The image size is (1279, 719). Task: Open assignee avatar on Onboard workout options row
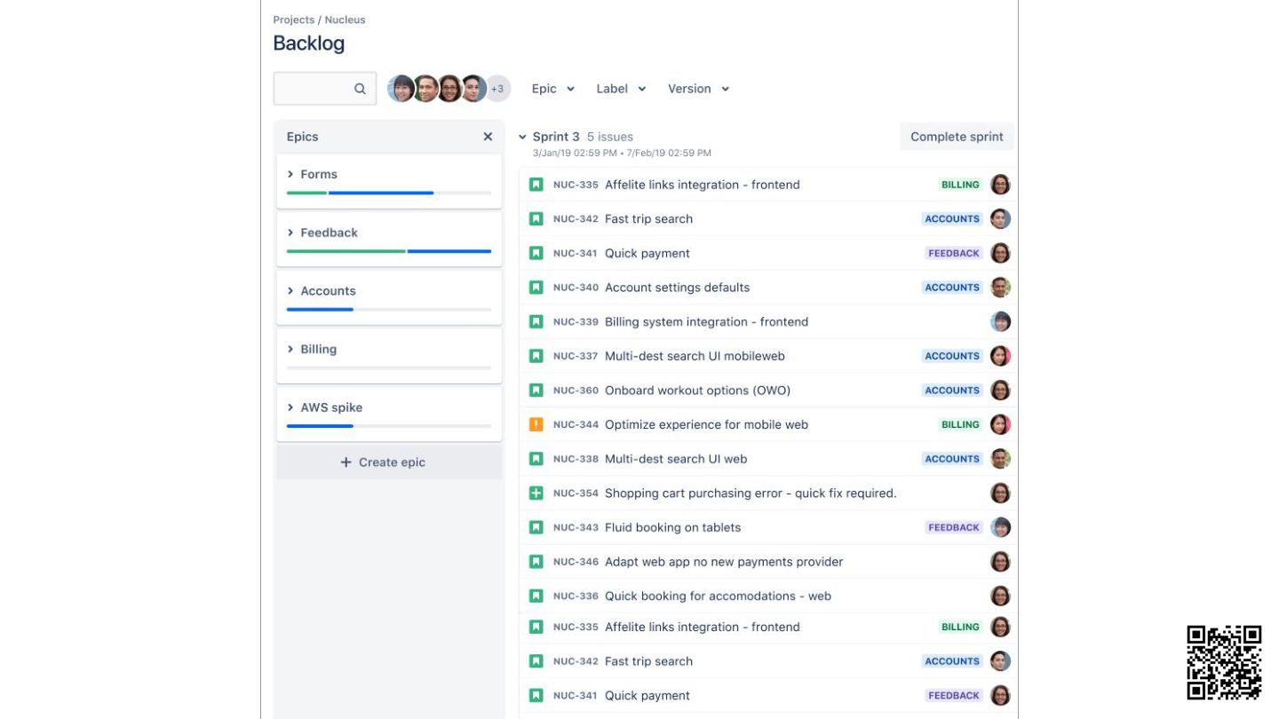[1000, 391]
